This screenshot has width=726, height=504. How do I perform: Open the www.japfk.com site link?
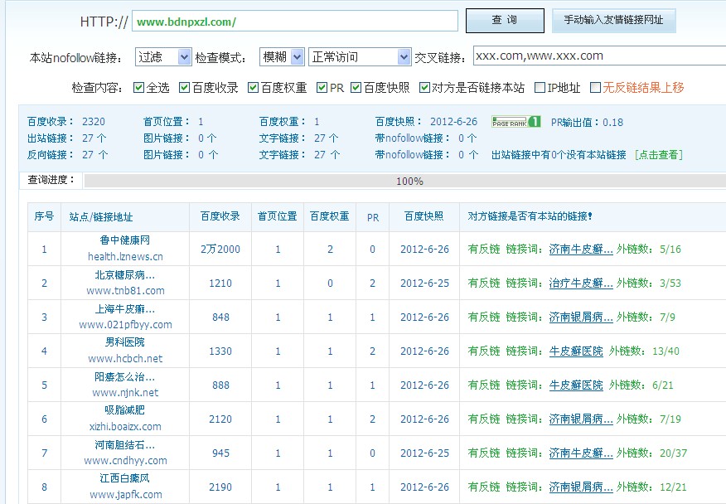[125, 495]
